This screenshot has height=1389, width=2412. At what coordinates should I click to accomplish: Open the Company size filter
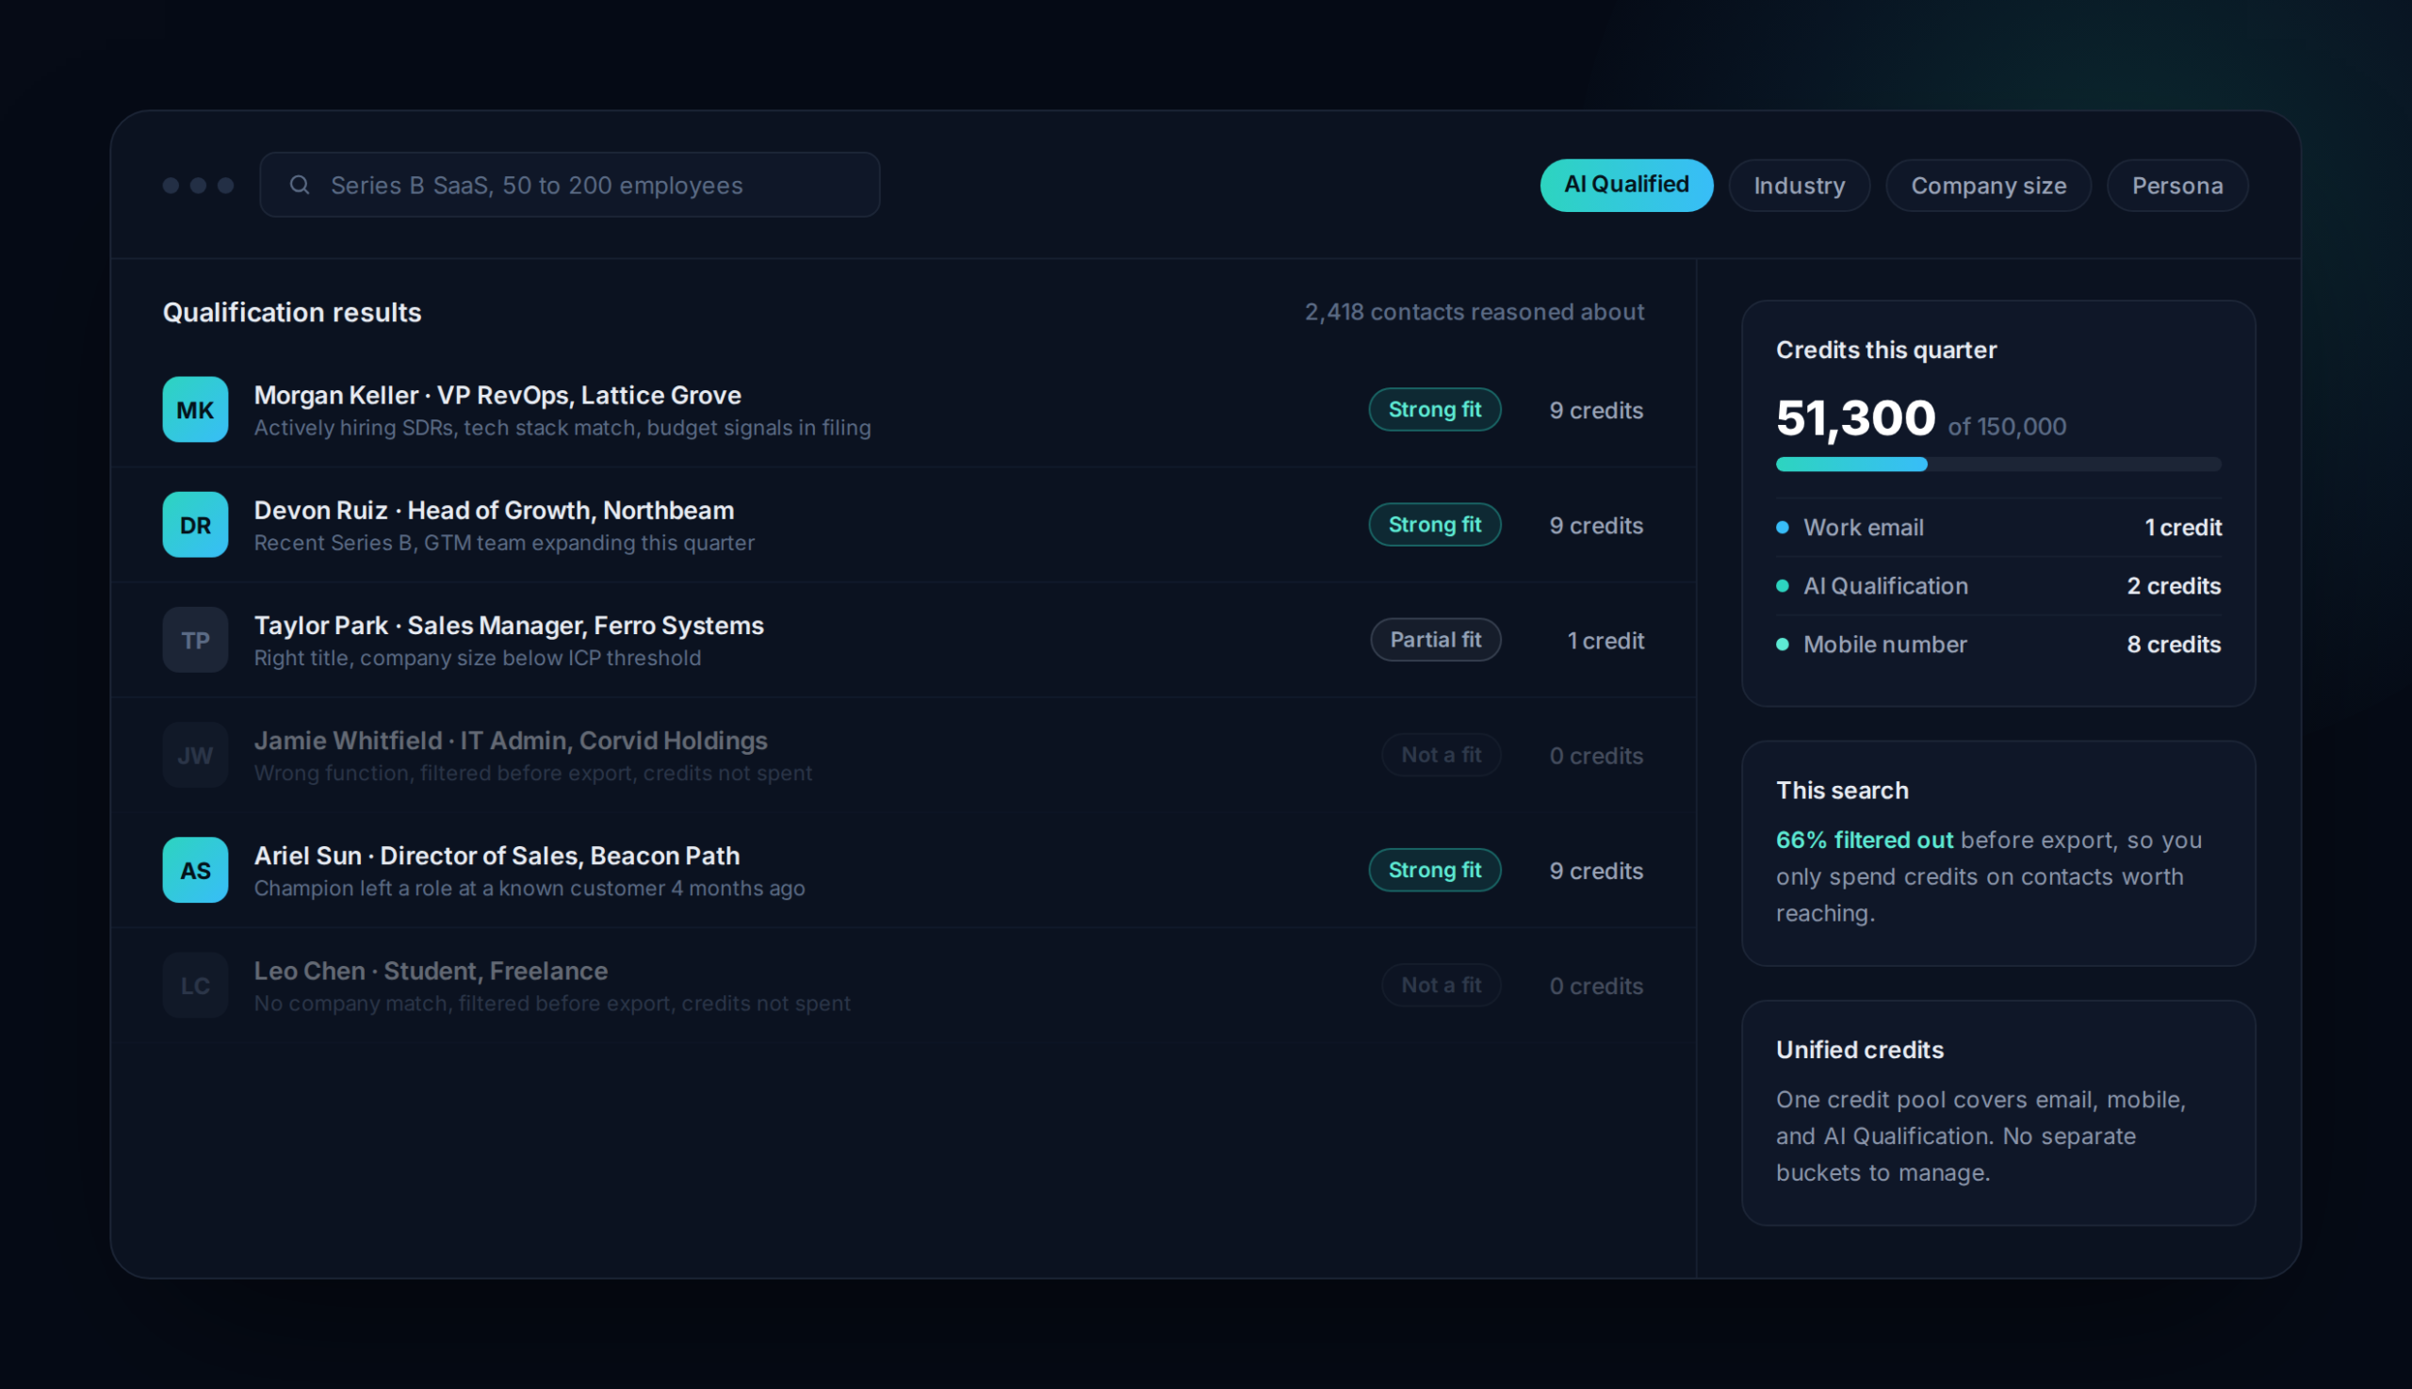1989,185
